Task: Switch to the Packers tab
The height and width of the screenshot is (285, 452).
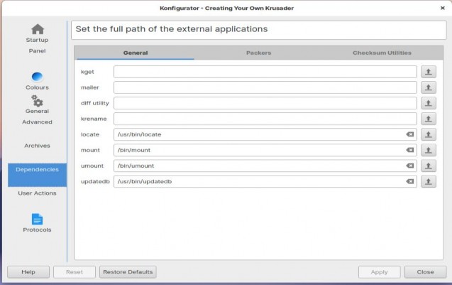Action: [x=258, y=53]
